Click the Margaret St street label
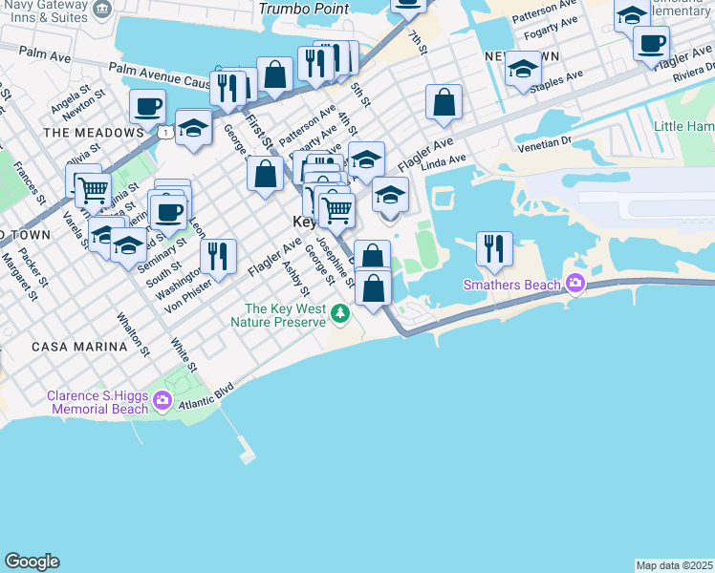The width and height of the screenshot is (715, 573). (19, 277)
